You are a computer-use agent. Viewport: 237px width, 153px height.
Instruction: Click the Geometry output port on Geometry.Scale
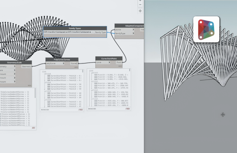(26, 66)
